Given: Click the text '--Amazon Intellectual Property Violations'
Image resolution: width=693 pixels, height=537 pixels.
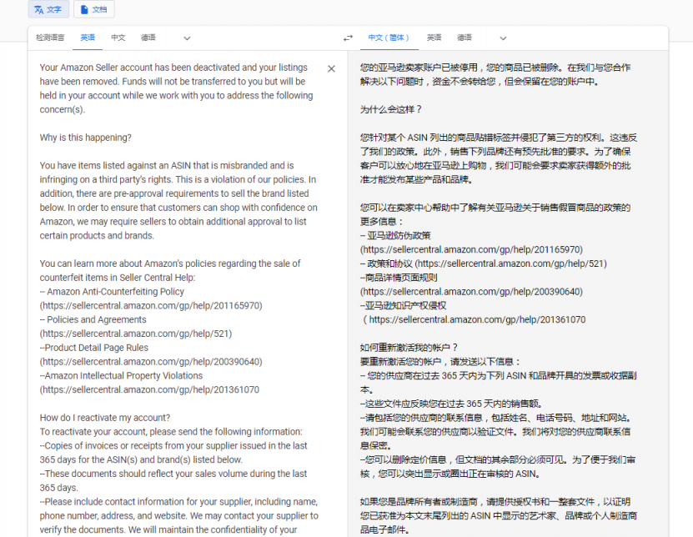Looking at the screenshot, I should 121,376.
